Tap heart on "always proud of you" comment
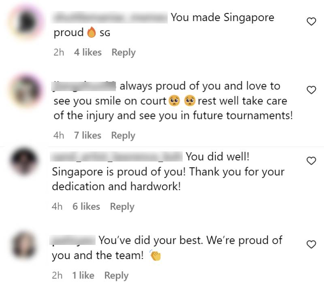The height and width of the screenshot is (289, 324). 311,90
